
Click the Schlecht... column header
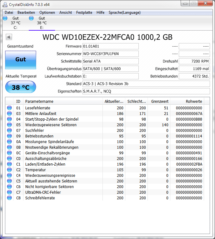[x=137, y=101]
